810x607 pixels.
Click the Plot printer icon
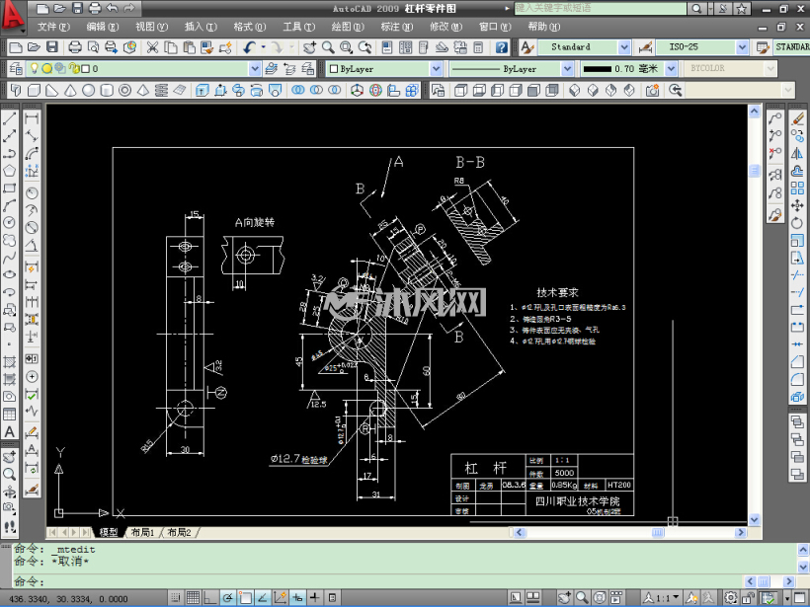point(75,47)
